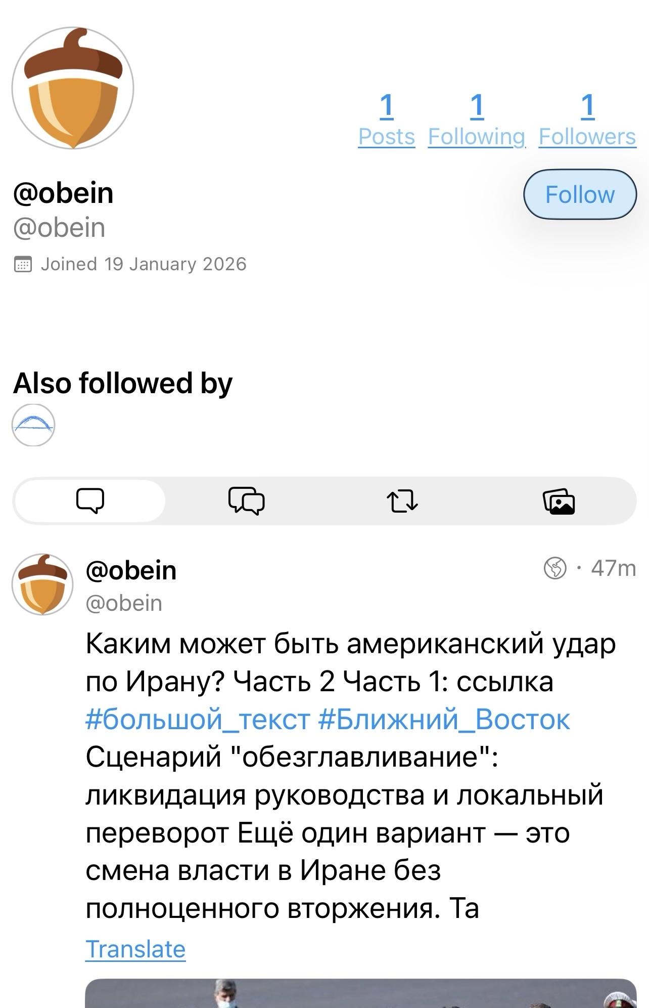Viewport: 649px width, 1008px height.
Task: Switch to the replies tab with double bubbles
Action: pos(246,501)
